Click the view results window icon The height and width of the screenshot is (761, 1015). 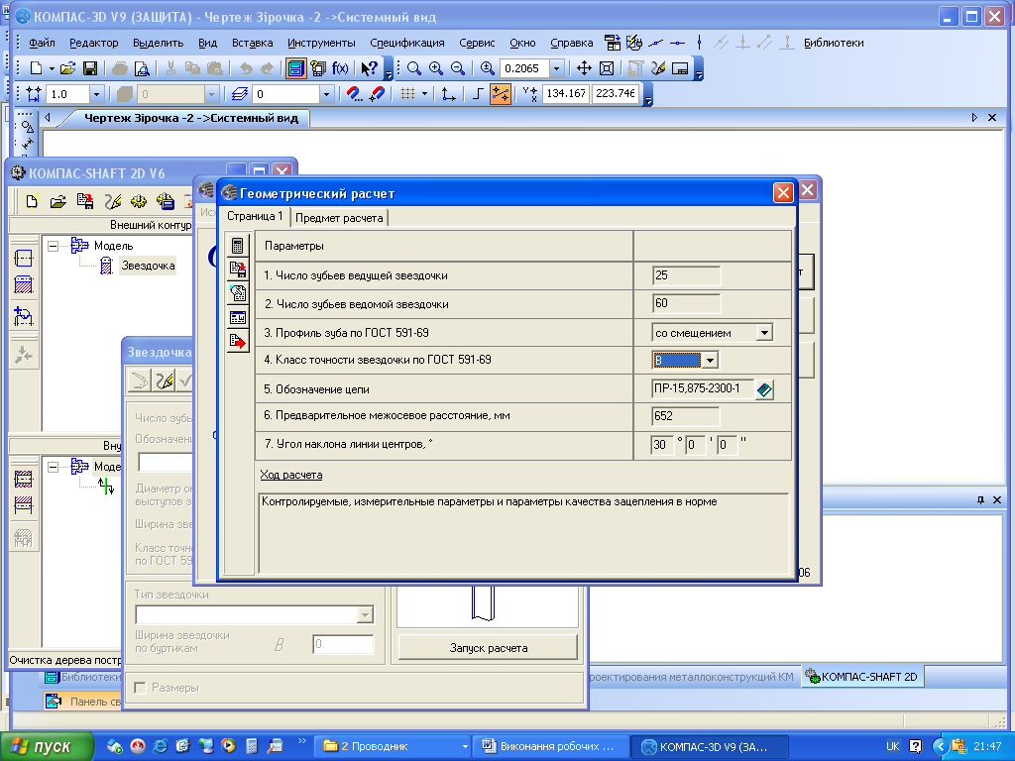(x=238, y=317)
